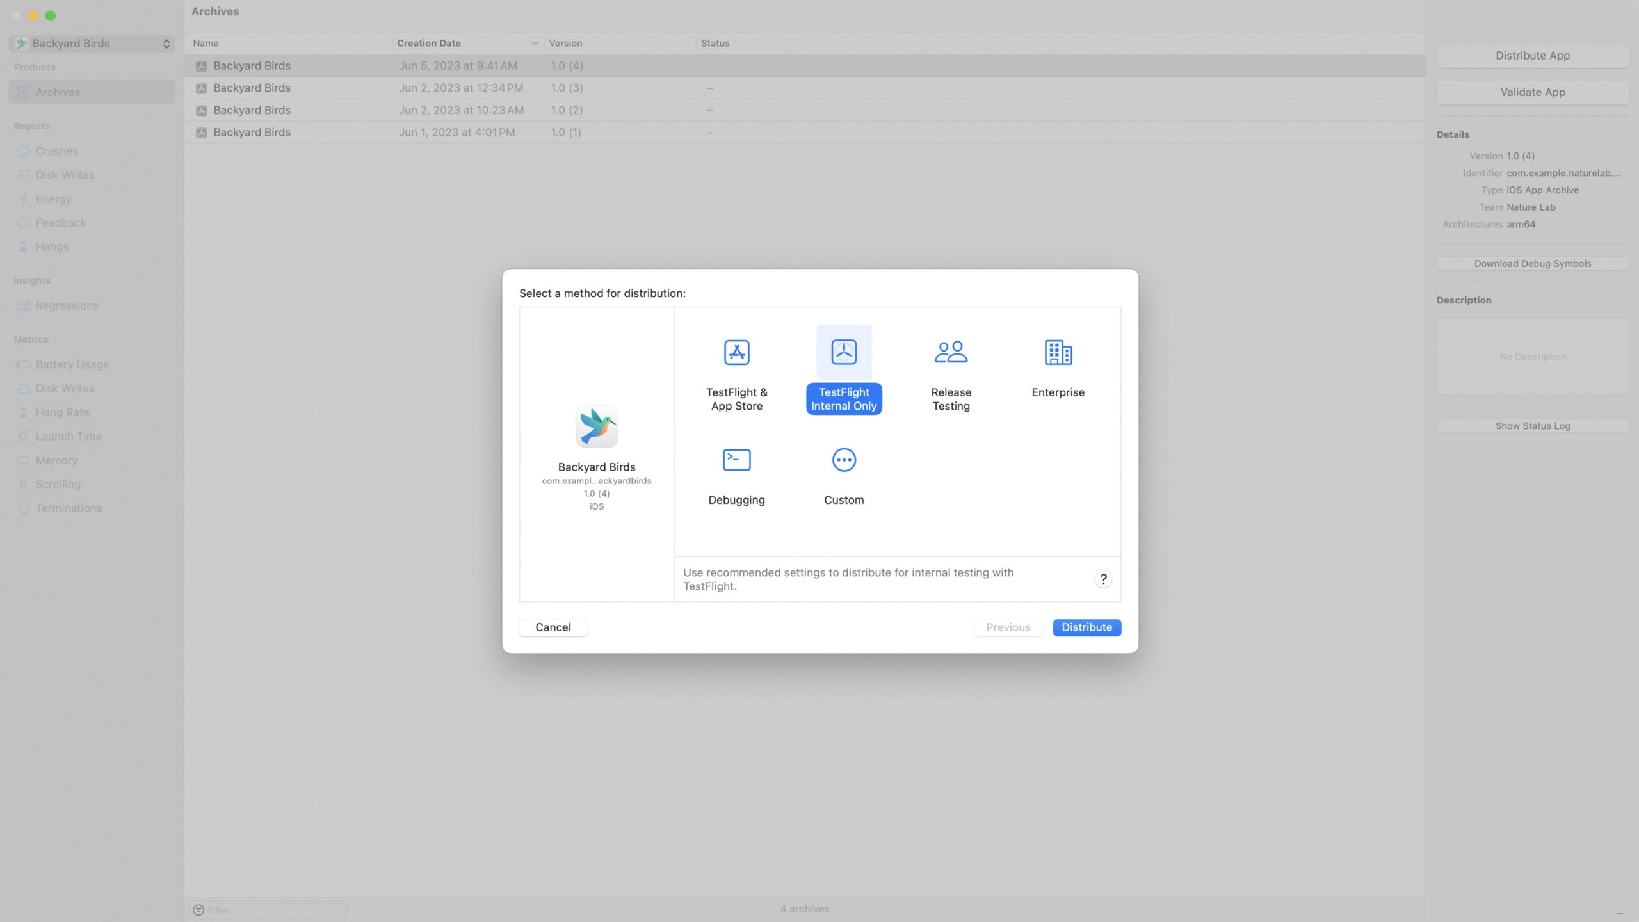The image size is (1639, 922).
Task: Click the No Description text area
Action: pyautogui.click(x=1532, y=357)
